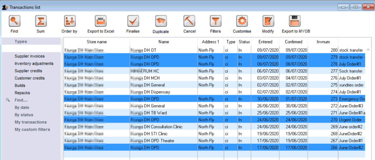Viewport: 375px width, 160px height.
Task: Select the row with invoice number 277
Action: click(x=214, y=71)
